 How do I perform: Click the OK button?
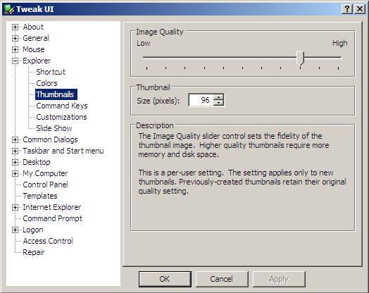tap(165, 279)
